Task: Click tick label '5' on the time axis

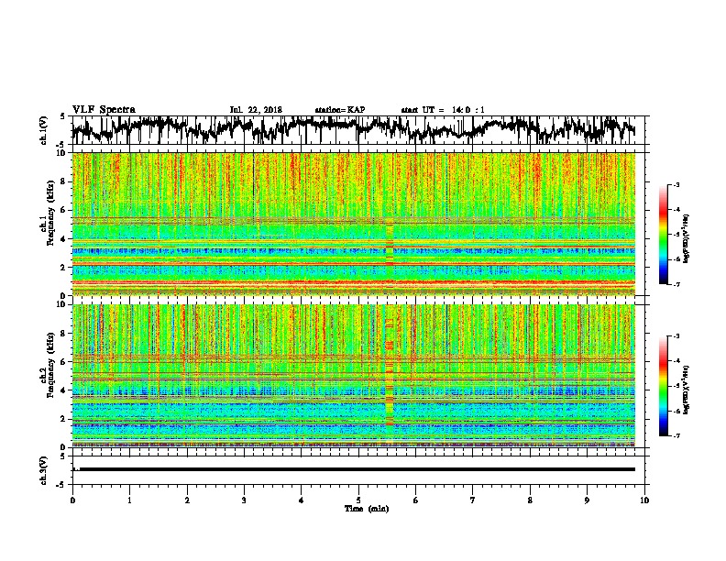Action: point(358,500)
